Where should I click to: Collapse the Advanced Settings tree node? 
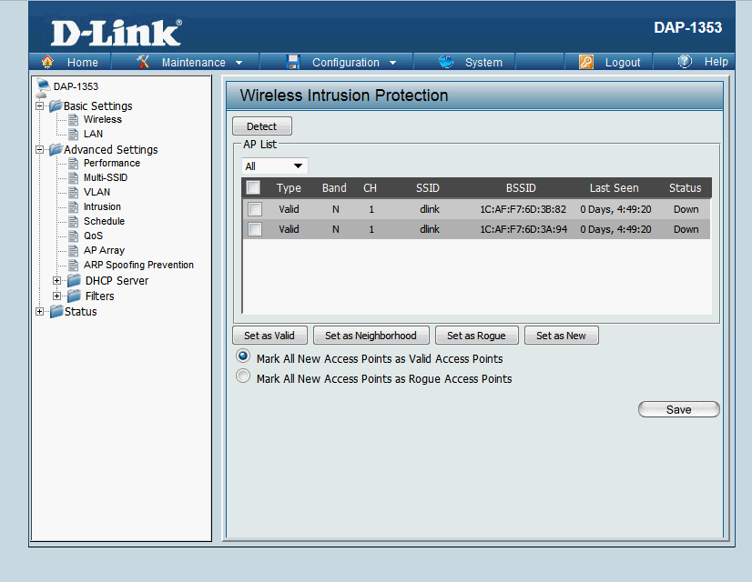tap(40, 150)
